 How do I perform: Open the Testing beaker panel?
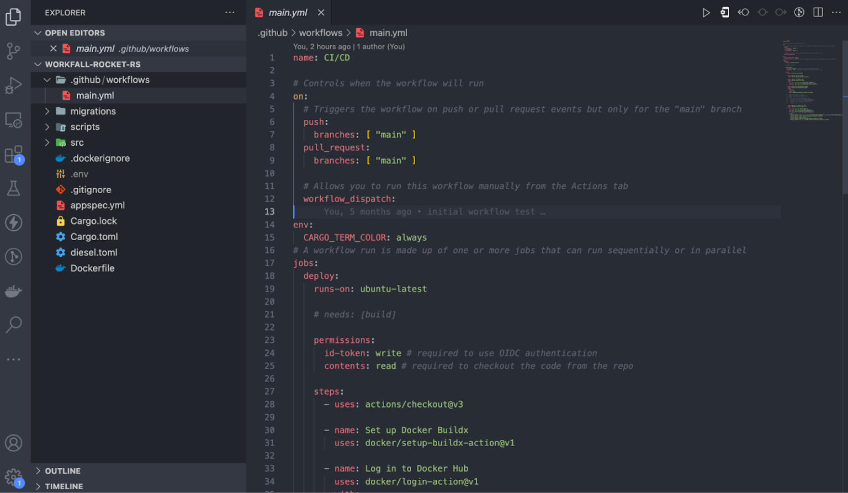14,188
